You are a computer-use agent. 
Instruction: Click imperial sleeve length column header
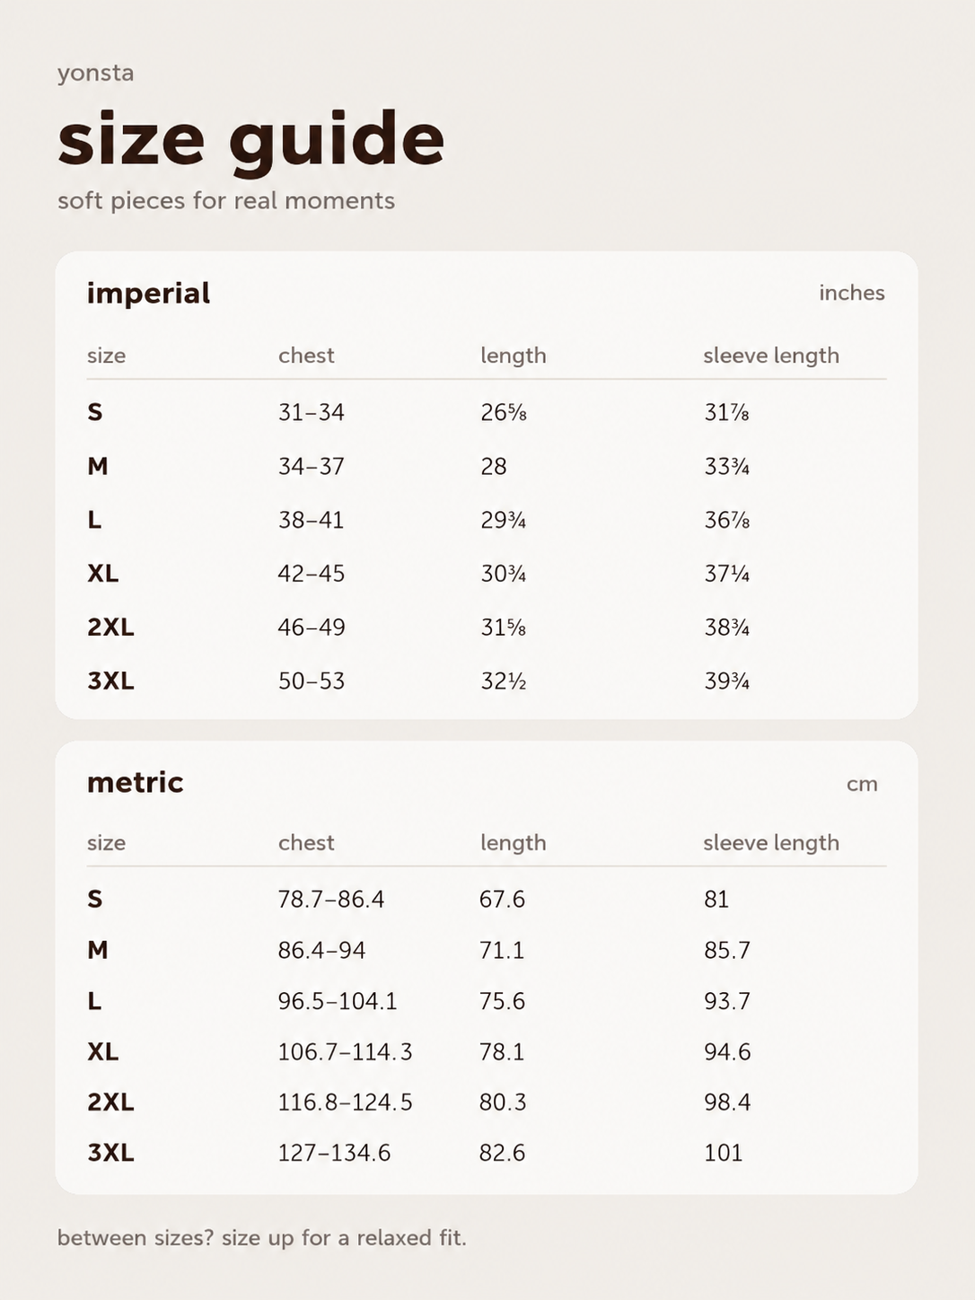point(771,356)
